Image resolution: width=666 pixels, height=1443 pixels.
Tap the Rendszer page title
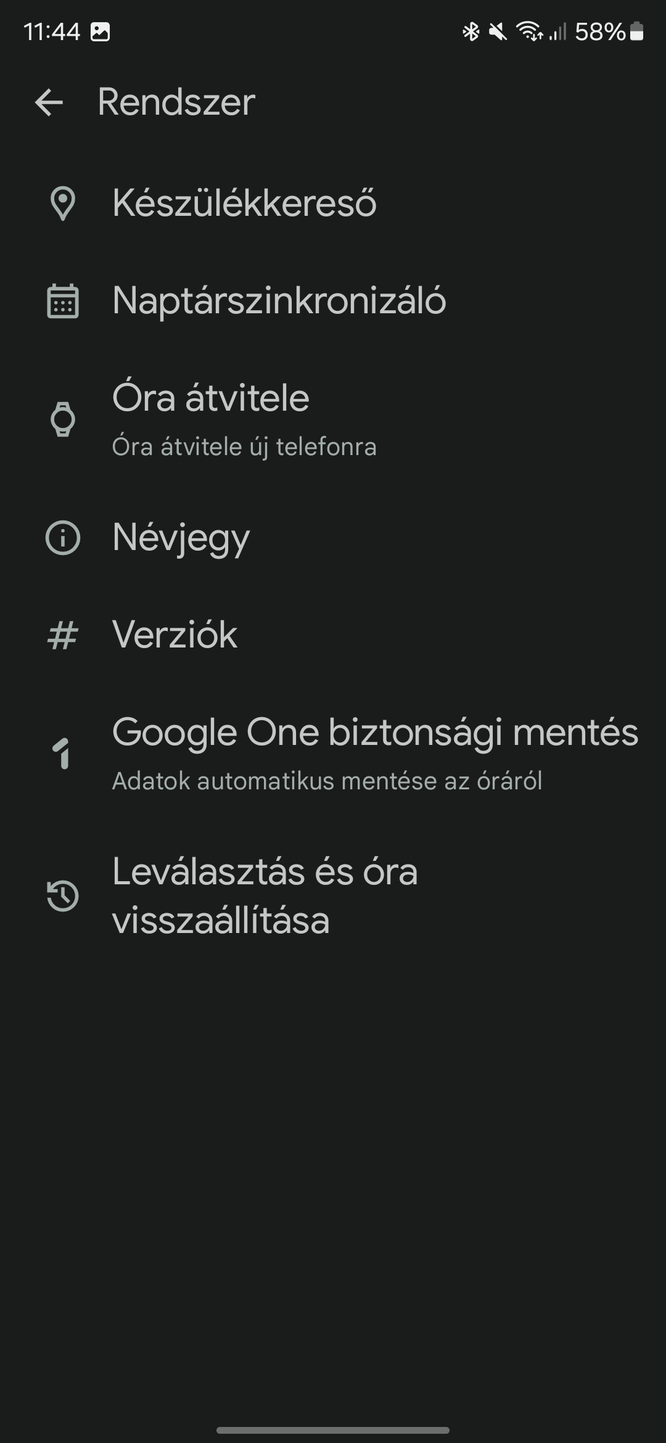point(176,102)
